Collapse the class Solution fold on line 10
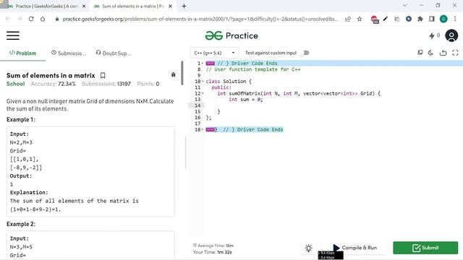 point(203,82)
